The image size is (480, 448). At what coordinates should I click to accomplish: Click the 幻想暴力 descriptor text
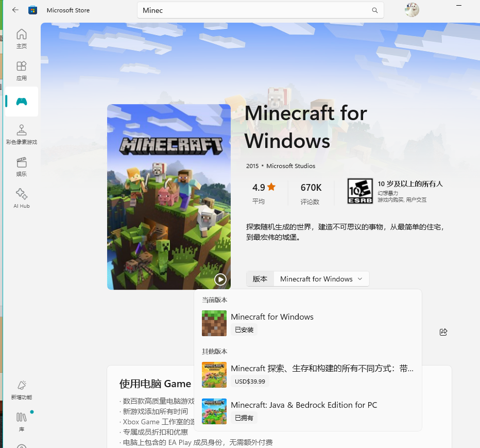click(388, 193)
